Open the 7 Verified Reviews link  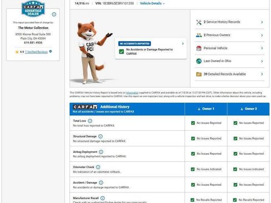(36, 52)
